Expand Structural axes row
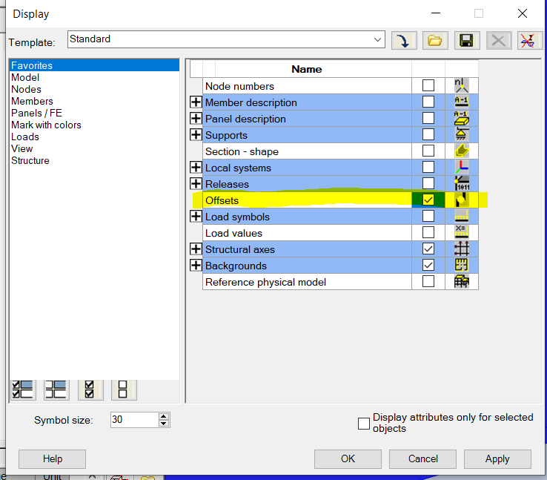The height and width of the screenshot is (480, 547). pos(196,249)
